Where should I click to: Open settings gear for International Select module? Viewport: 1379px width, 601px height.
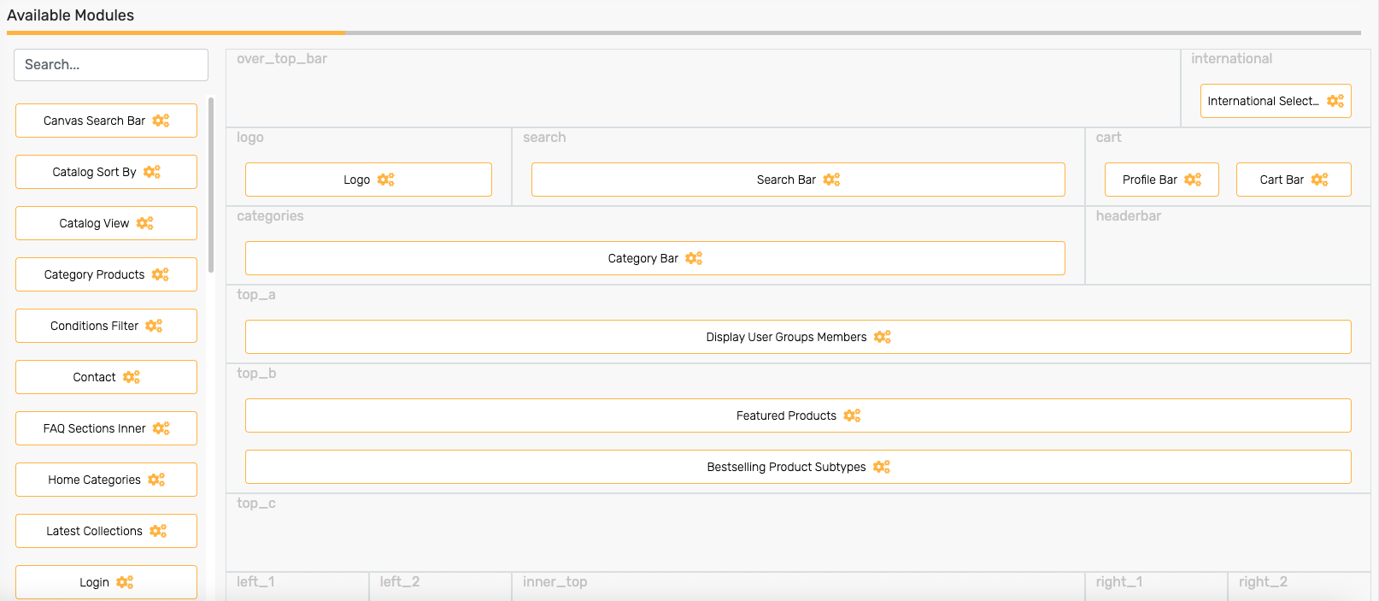[1335, 101]
